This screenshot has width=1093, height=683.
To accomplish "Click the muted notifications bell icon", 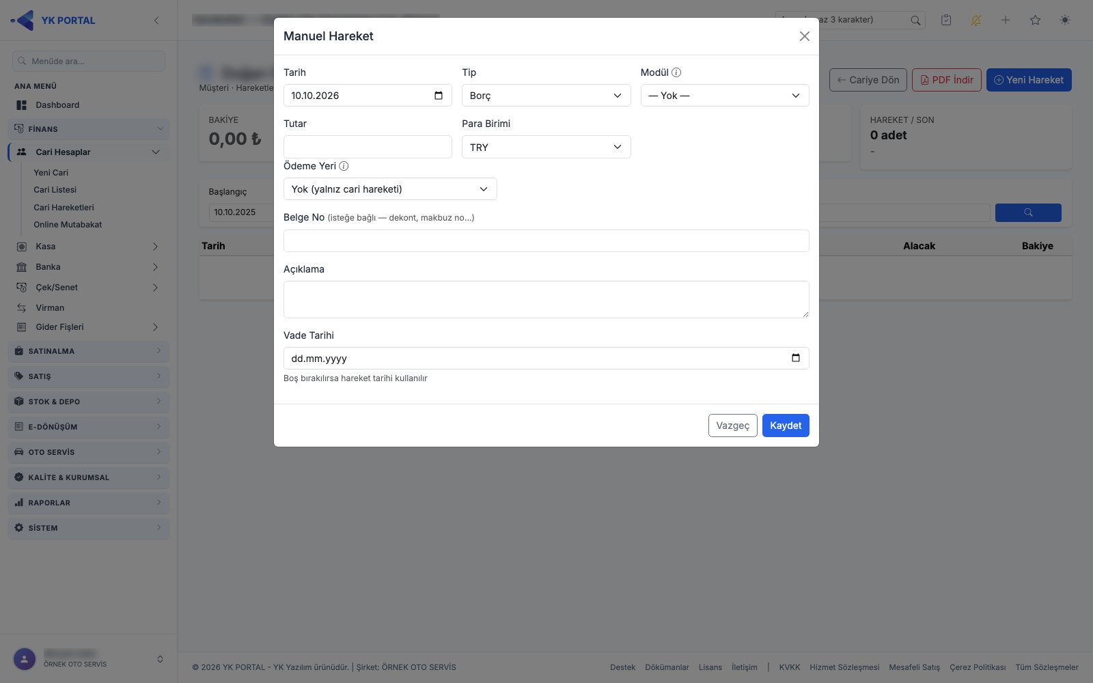I will (x=976, y=20).
